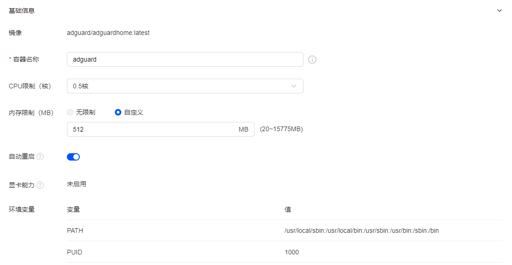Select the 自定义 memory option
This screenshot has height=265, width=512.
(118, 112)
